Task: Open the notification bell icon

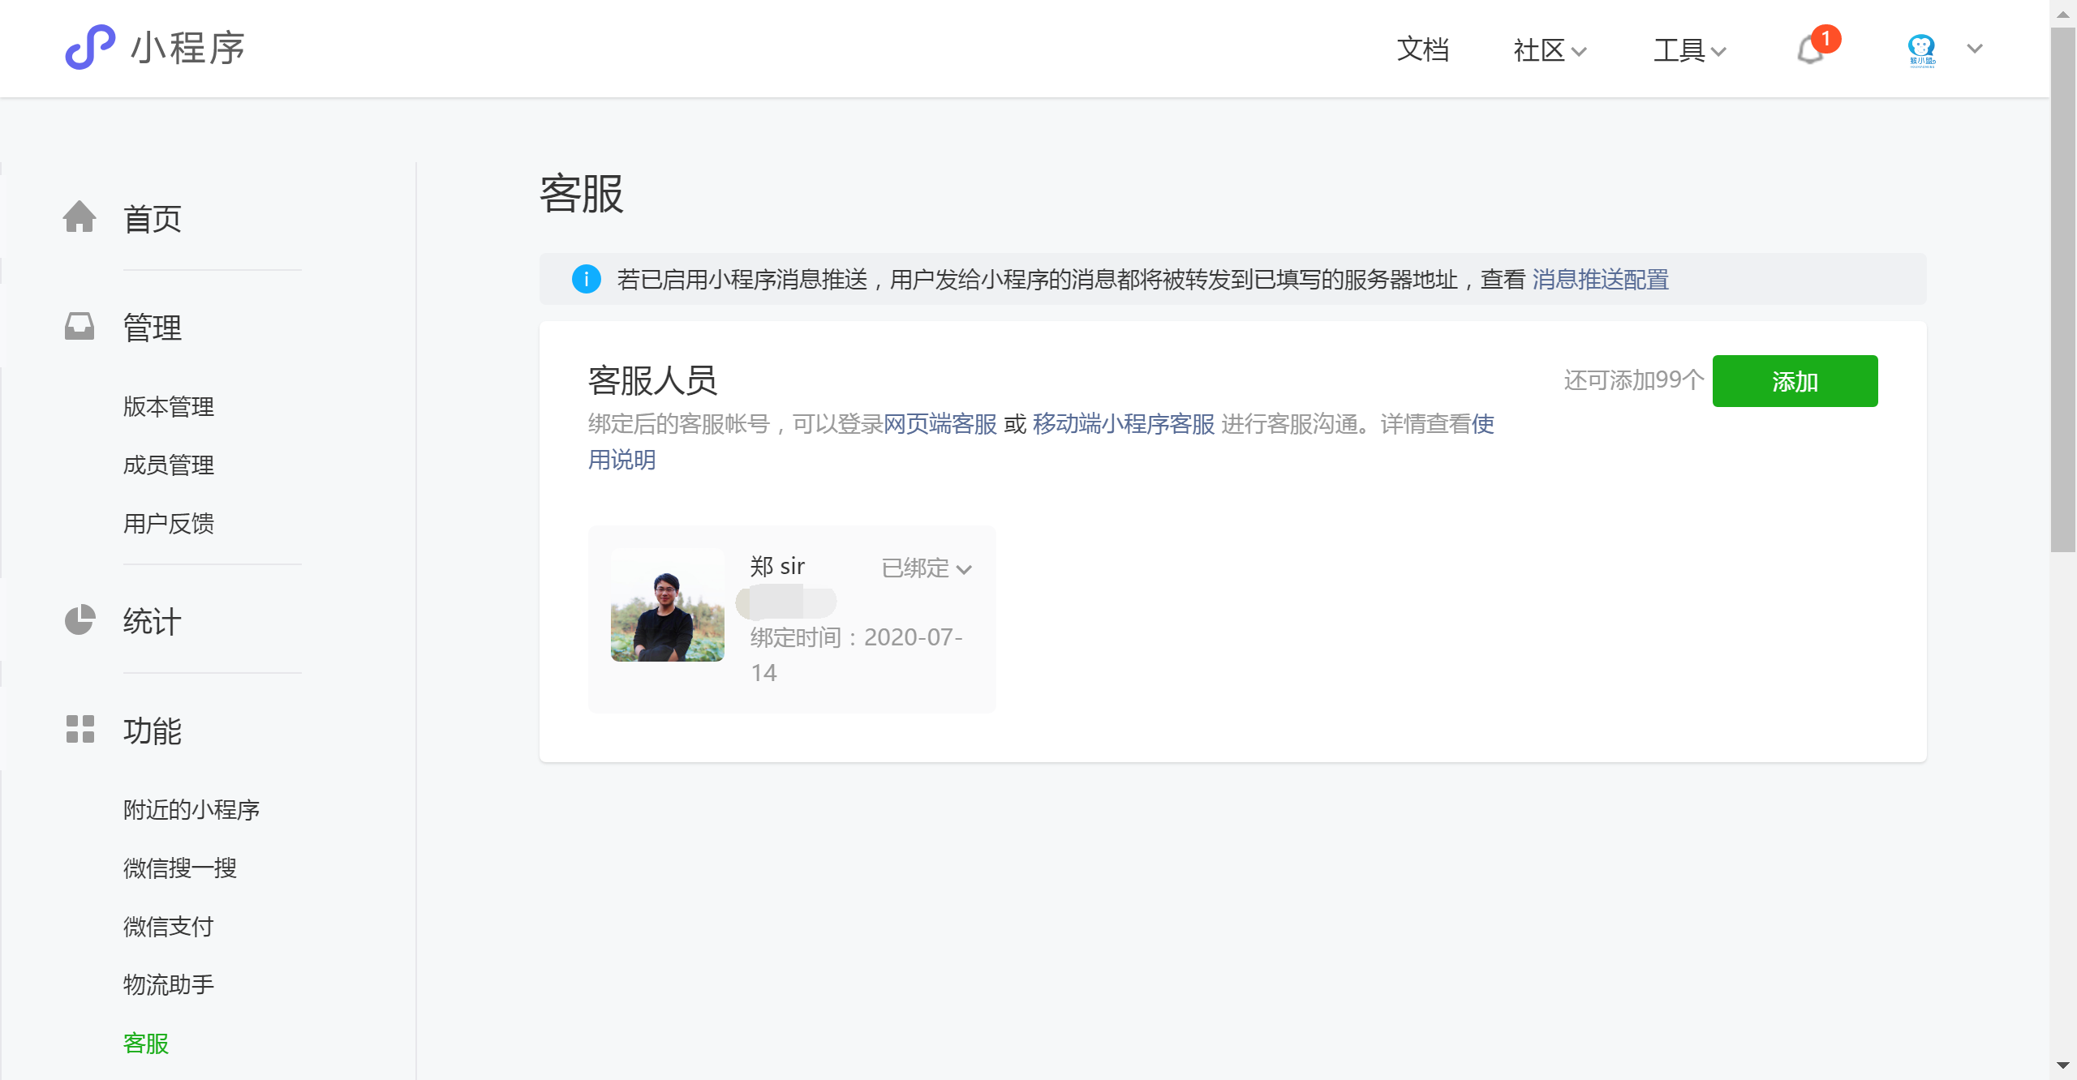Action: (1811, 50)
